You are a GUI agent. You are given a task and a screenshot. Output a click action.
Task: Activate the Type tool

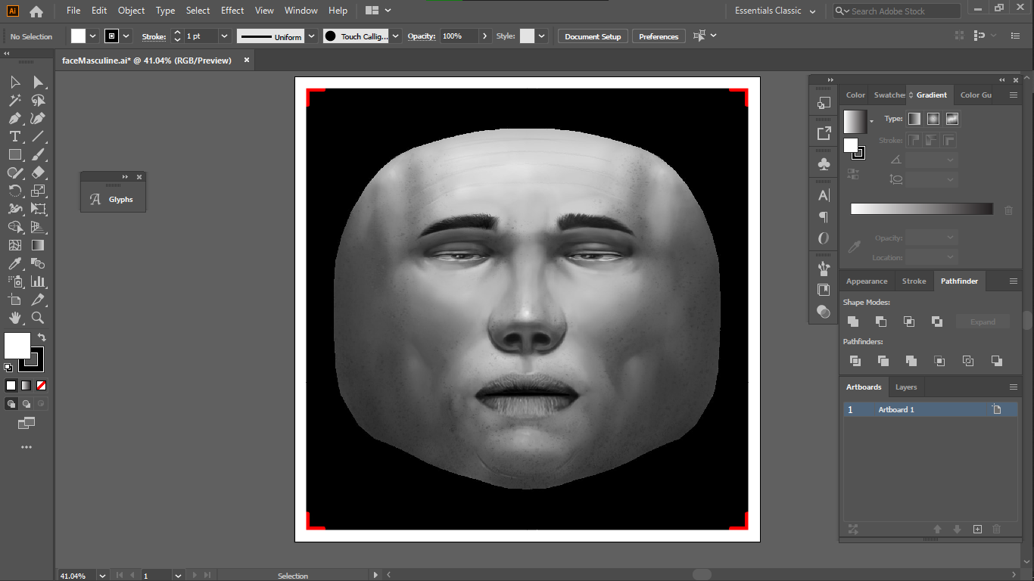pos(15,136)
